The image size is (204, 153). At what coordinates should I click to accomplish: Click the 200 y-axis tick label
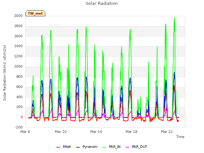[x=19, y=107]
